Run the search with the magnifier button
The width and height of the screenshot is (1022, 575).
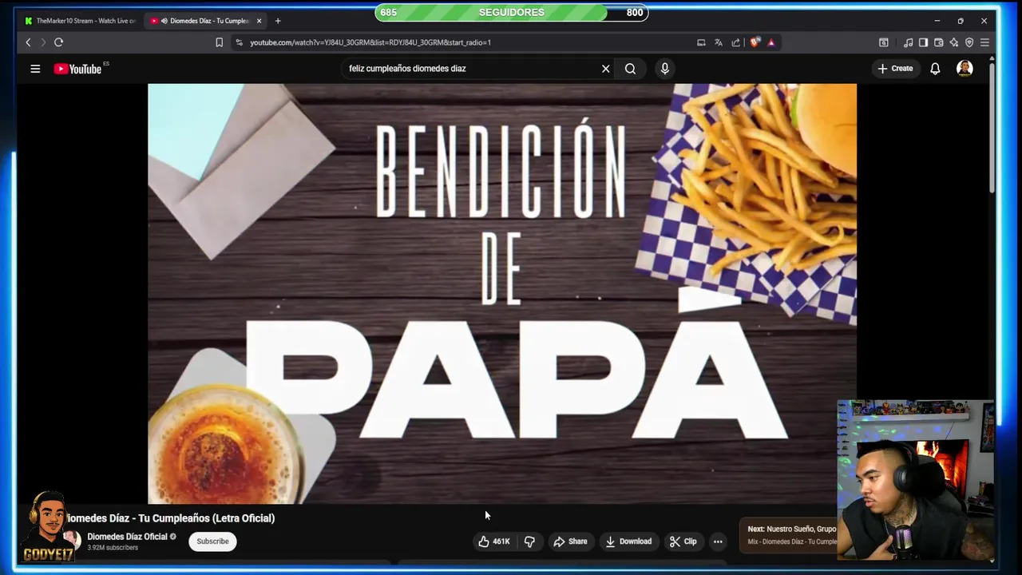[630, 69]
